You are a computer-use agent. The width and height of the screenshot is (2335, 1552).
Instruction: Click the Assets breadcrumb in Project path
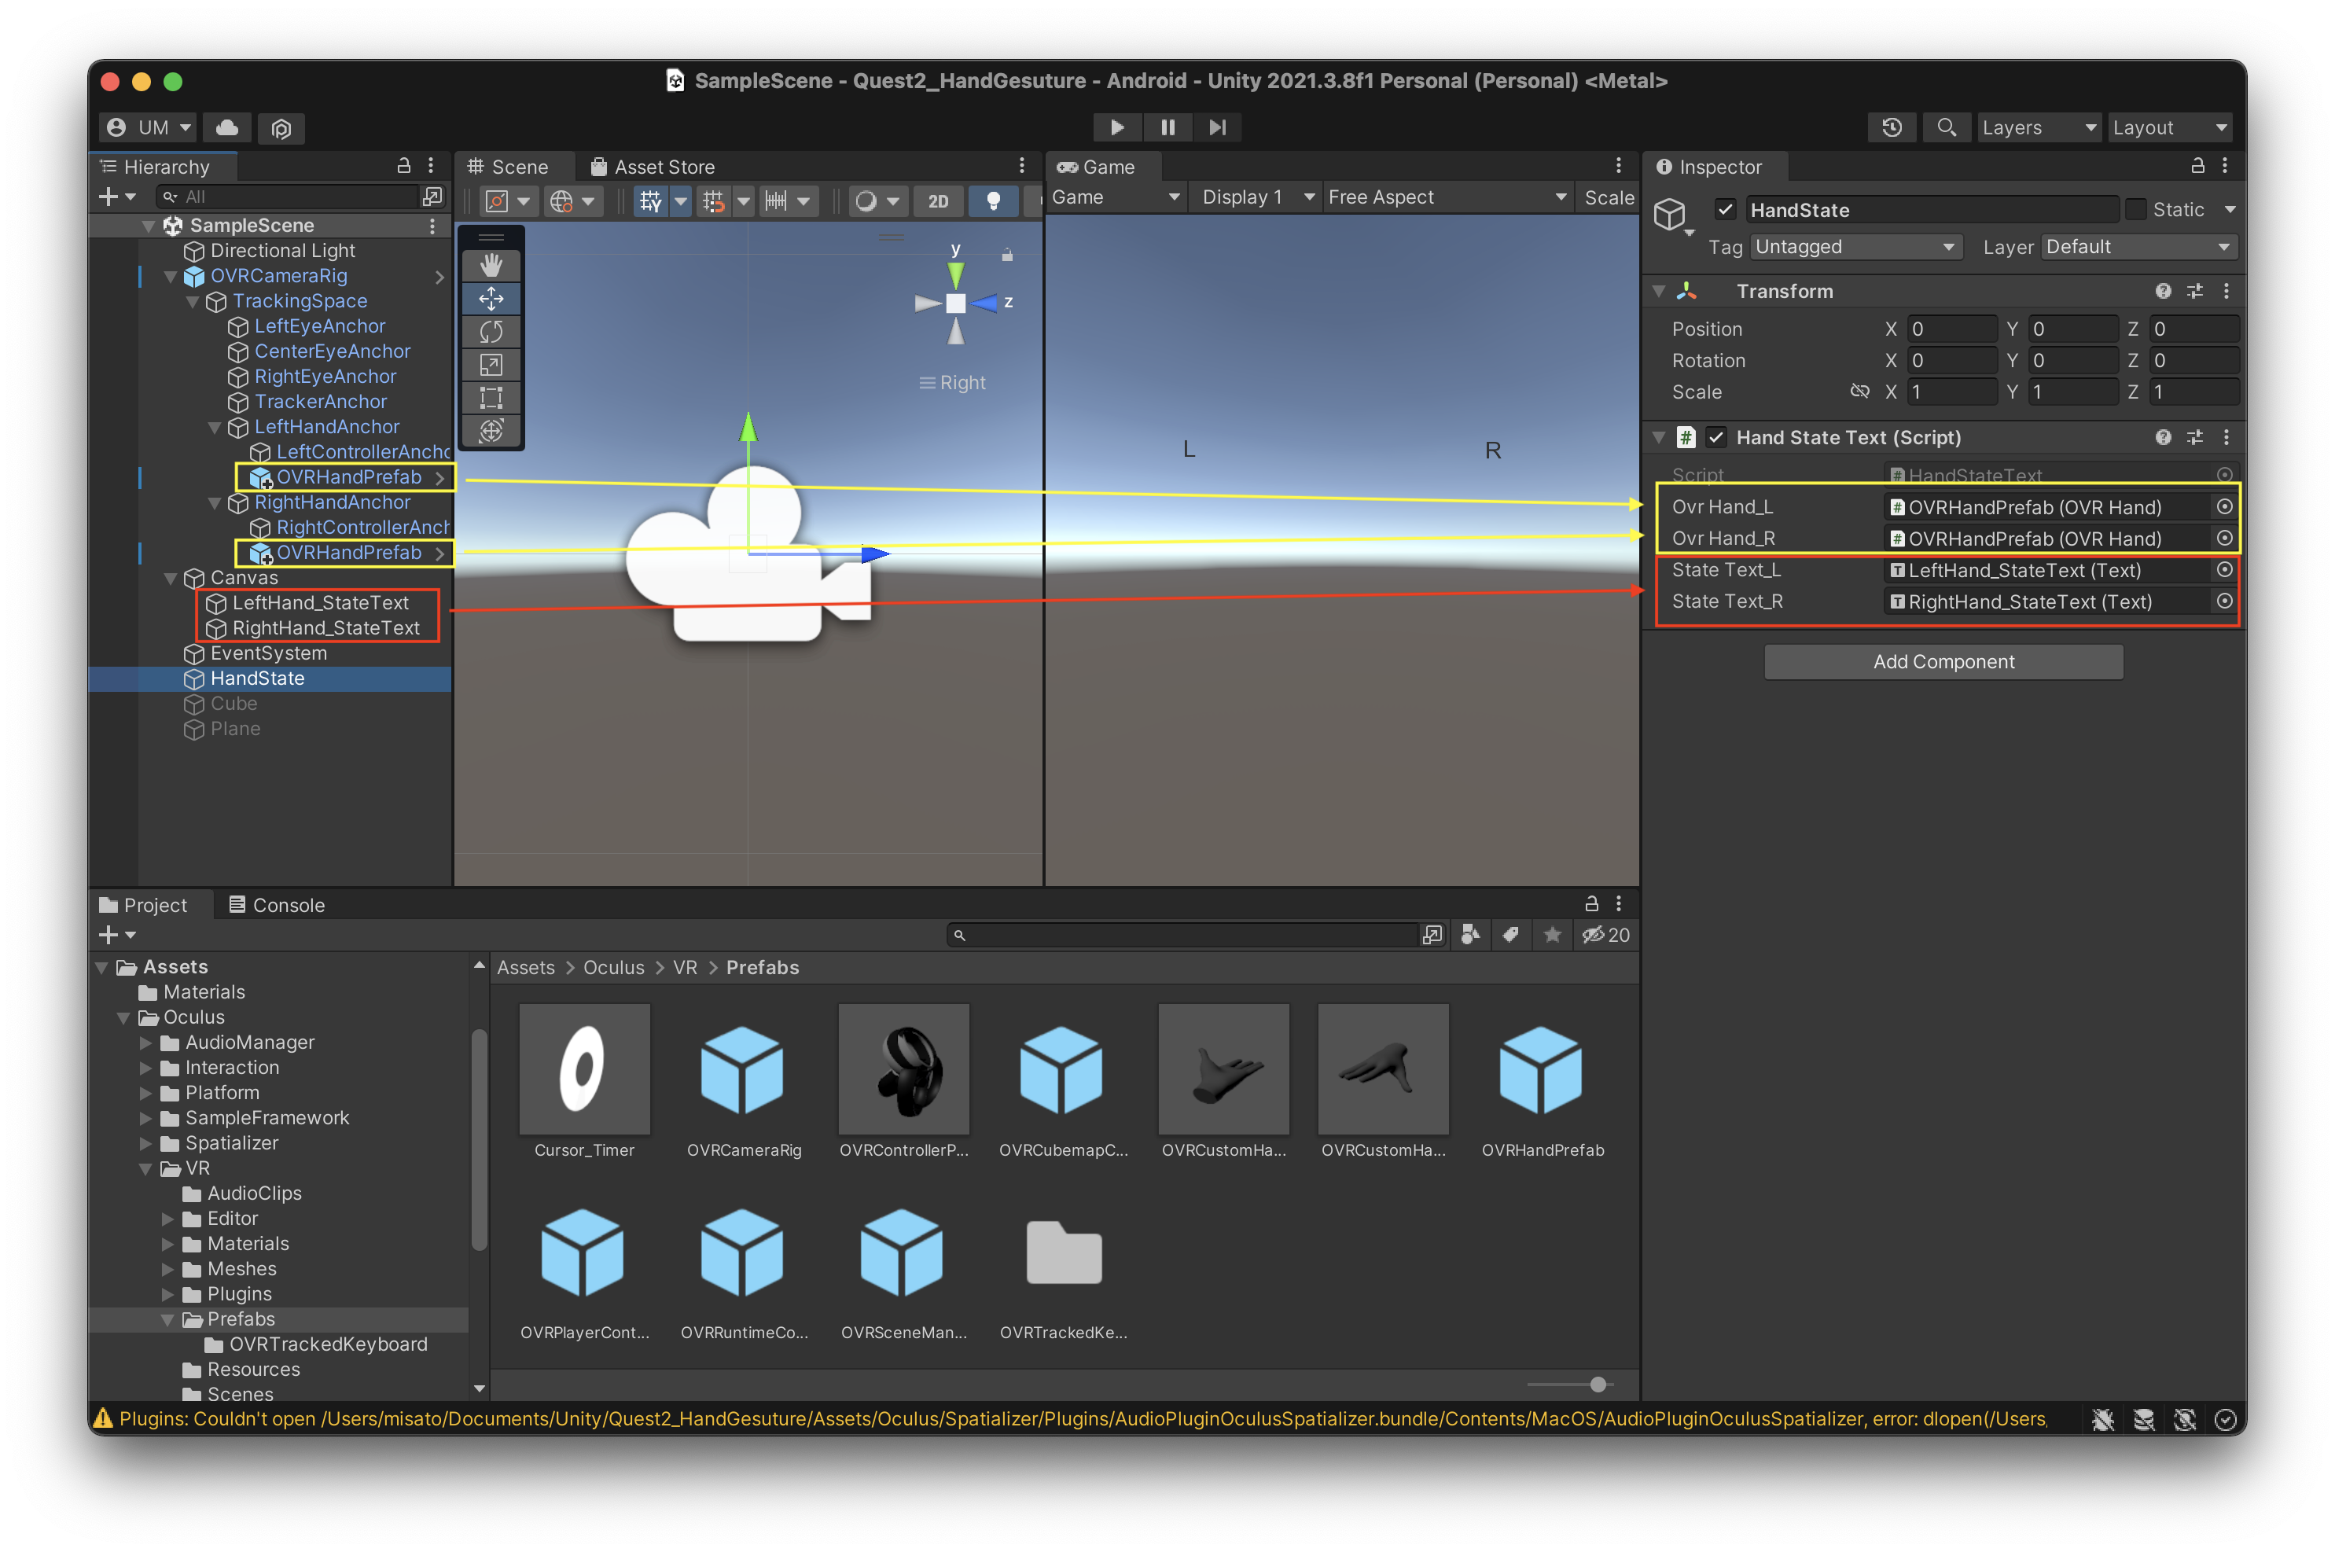pyautogui.click(x=526, y=967)
